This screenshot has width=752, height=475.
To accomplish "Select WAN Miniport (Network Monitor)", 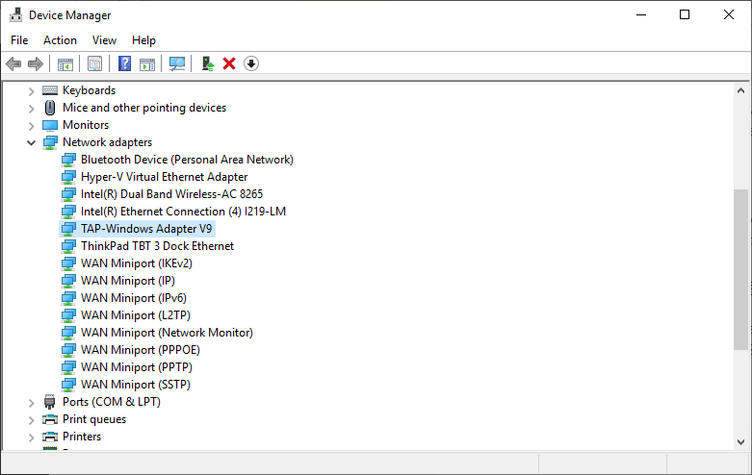I will 167,333.
